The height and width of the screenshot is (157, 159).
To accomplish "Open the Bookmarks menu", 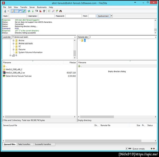I will tap(42, 7).
